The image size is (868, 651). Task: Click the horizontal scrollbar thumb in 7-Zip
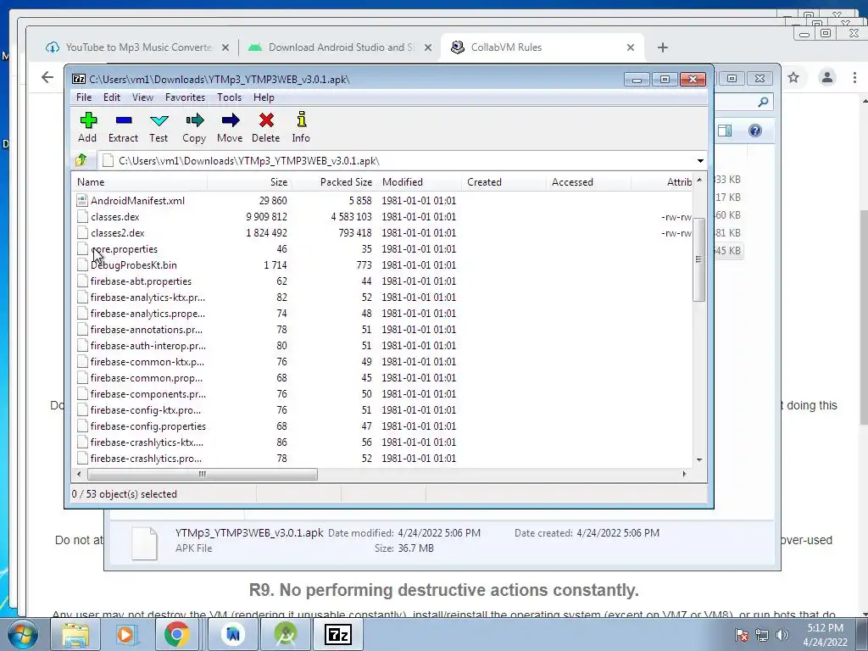click(x=203, y=475)
